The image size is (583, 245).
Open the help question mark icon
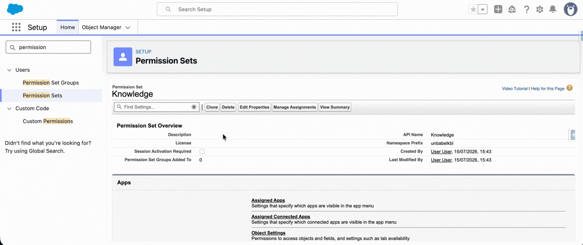point(526,9)
